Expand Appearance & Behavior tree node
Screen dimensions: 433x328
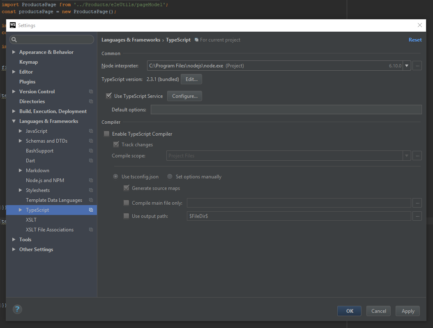(14, 52)
